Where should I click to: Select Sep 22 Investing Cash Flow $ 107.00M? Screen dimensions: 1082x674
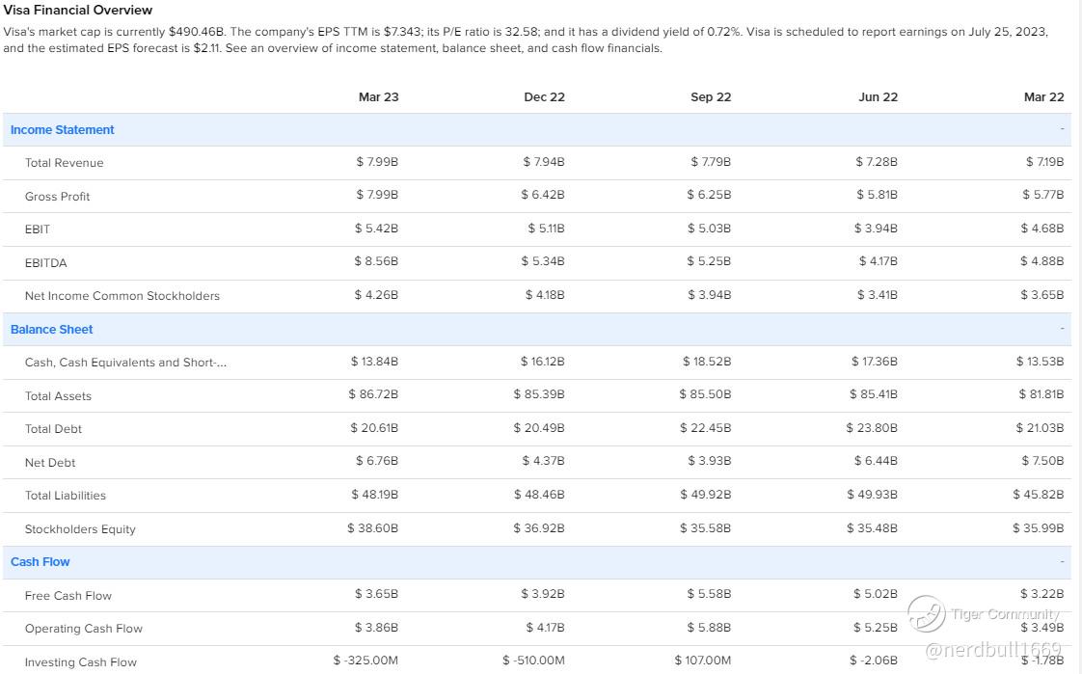702,661
